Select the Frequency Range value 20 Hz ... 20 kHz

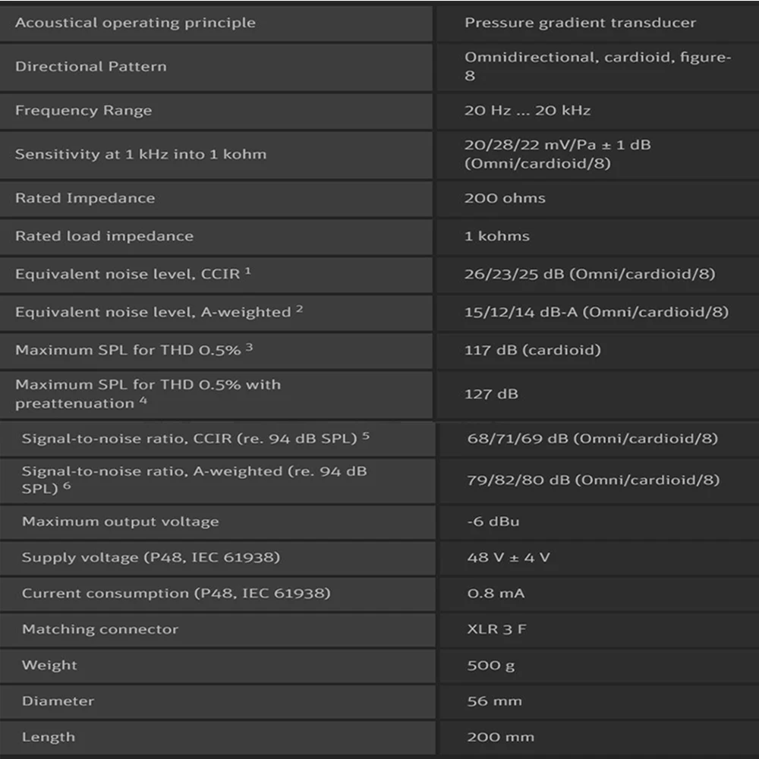528,110
